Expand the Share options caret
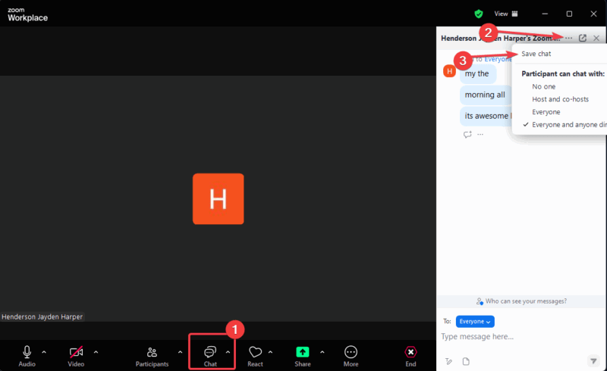Image resolution: width=607 pixels, height=371 pixels. 322,352
